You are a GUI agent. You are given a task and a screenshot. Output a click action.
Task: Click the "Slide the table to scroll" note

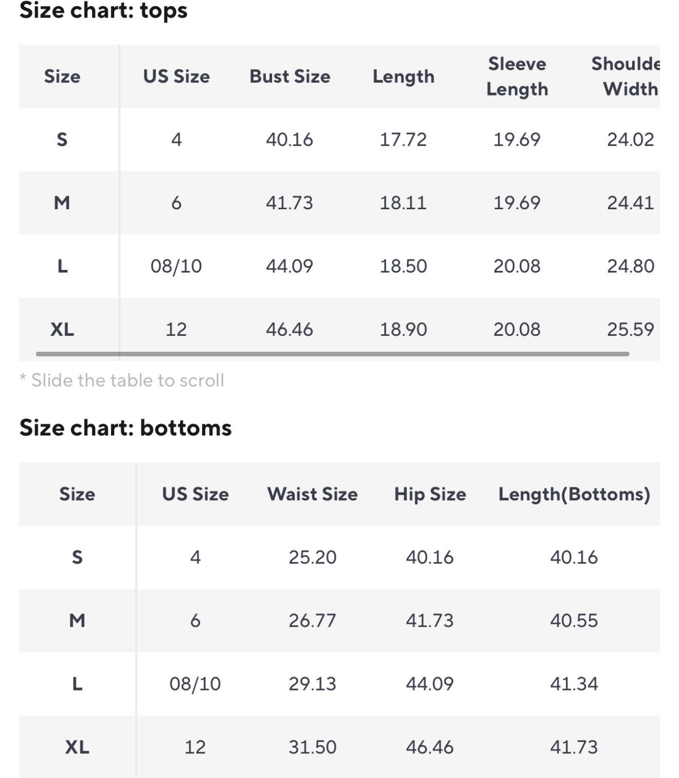(x=122, y=381)
